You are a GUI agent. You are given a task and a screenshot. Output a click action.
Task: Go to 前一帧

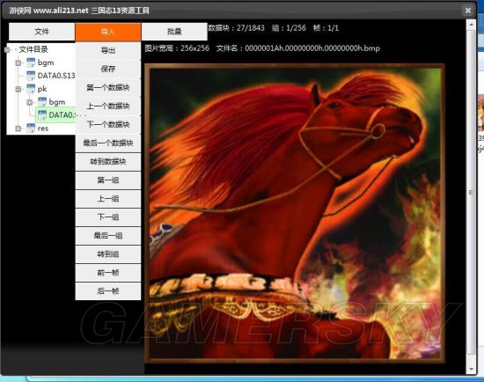pos(108,273)
